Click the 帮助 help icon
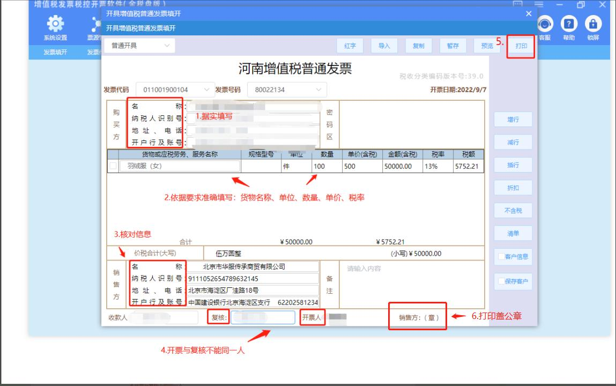The width and height of the screenshot is (616, 386). tap(568, 24)
